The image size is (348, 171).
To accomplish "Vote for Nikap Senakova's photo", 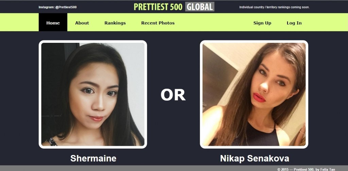I will pyautogui.click(x=254, y=95).
